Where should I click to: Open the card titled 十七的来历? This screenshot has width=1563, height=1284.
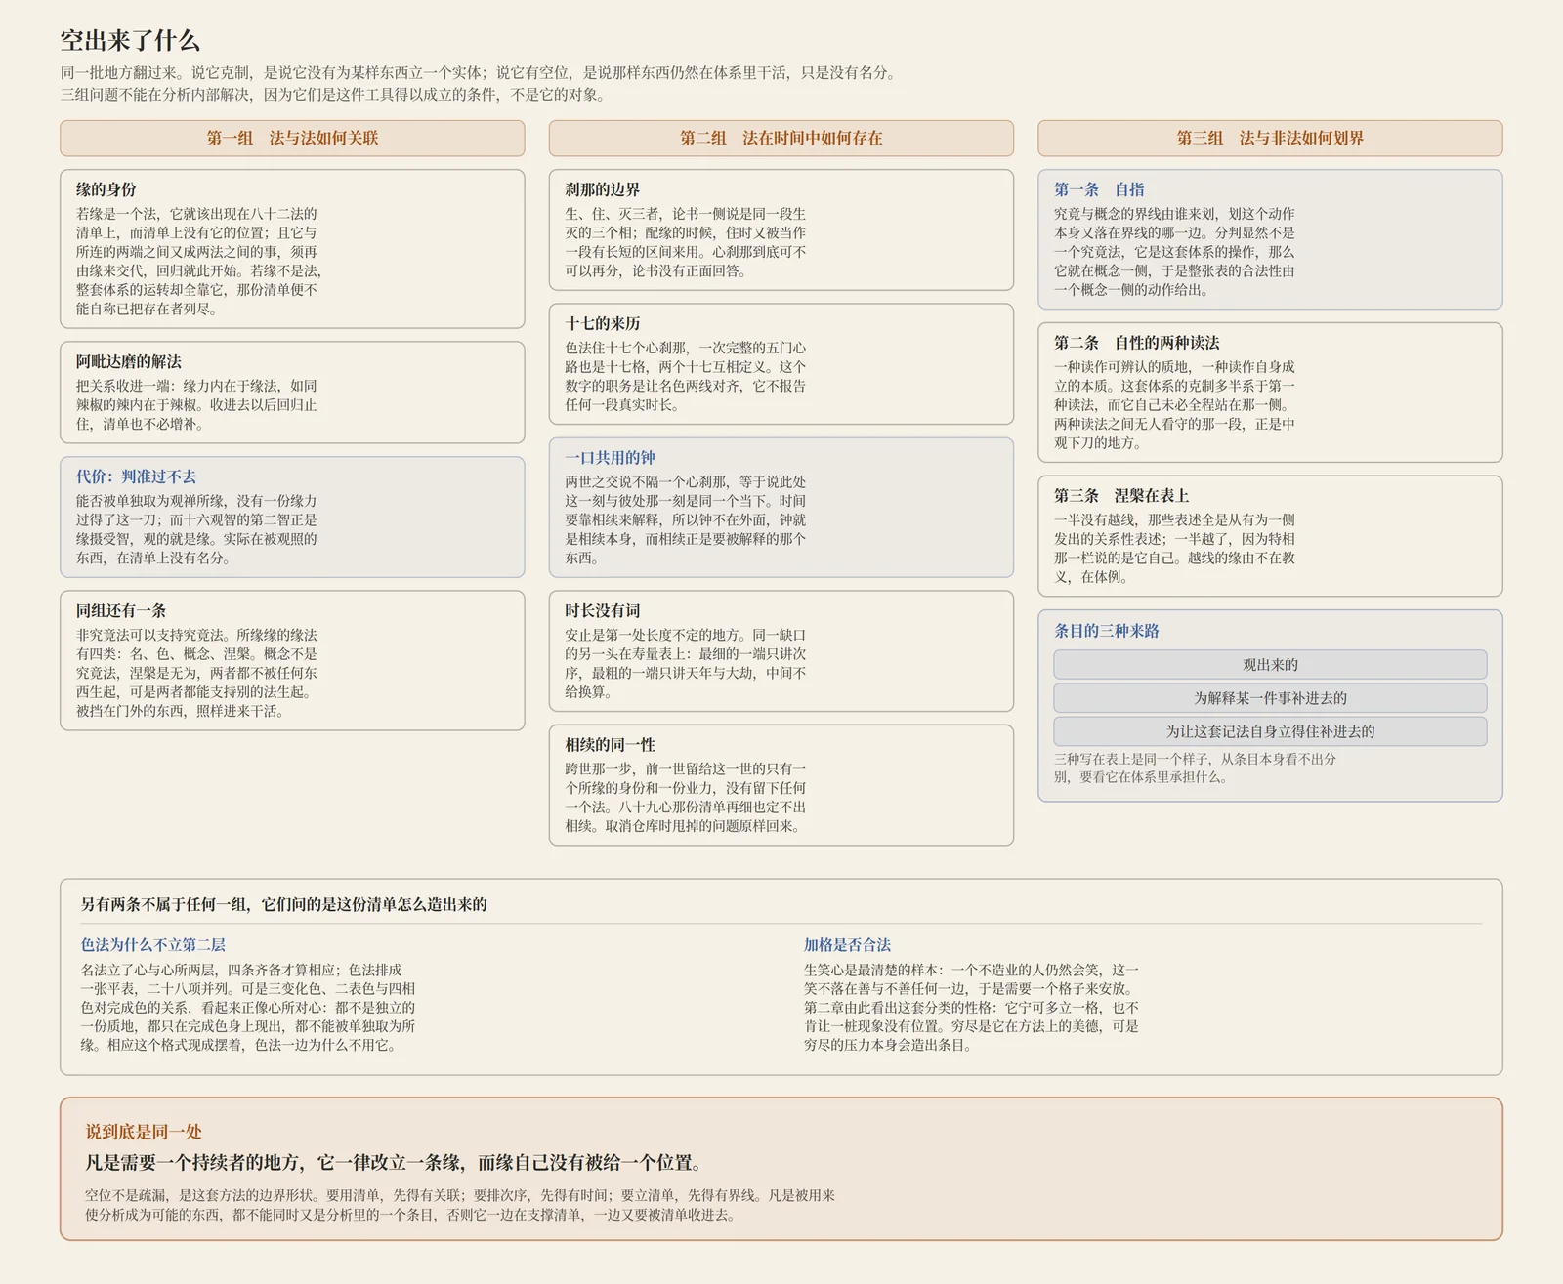pos(781,364)
